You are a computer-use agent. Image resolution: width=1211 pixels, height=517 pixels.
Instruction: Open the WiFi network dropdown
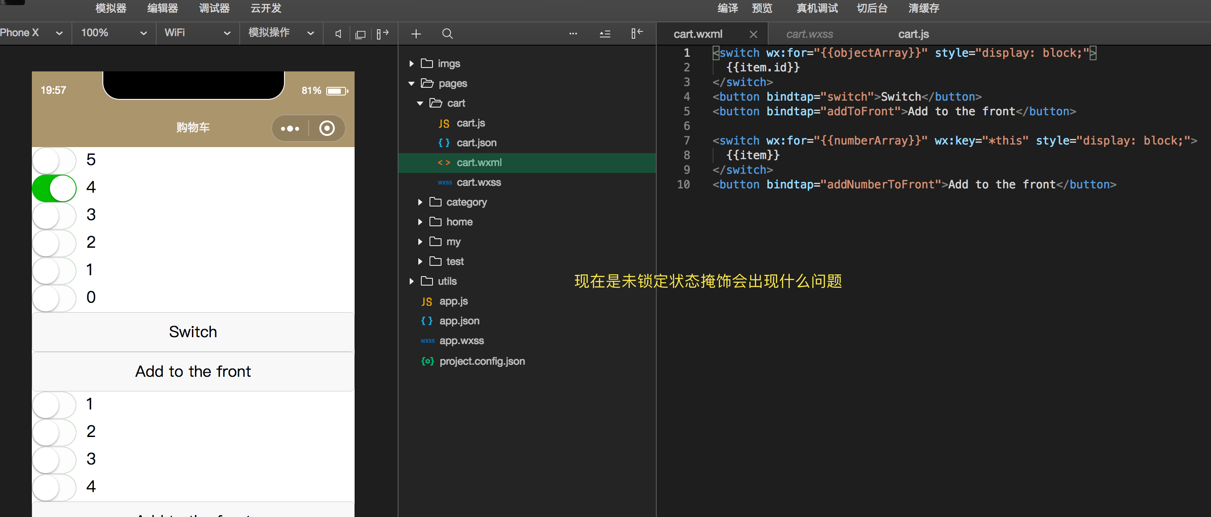(197, 33)
